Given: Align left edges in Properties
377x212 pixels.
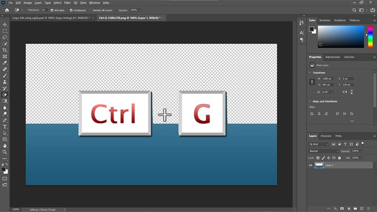Looking at the screenshot, I should [312, 114].
